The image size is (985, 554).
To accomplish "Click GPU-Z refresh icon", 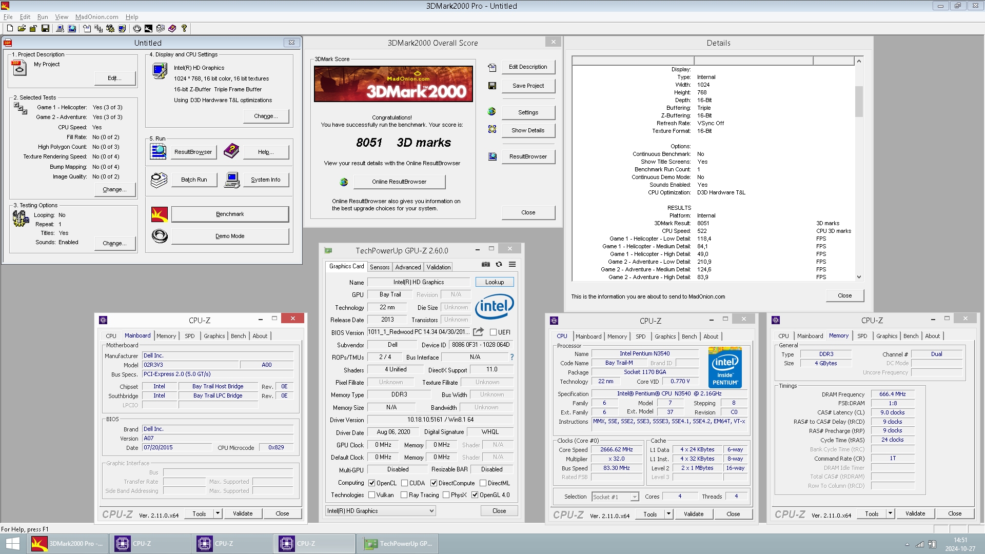I will tap(499, 265).
